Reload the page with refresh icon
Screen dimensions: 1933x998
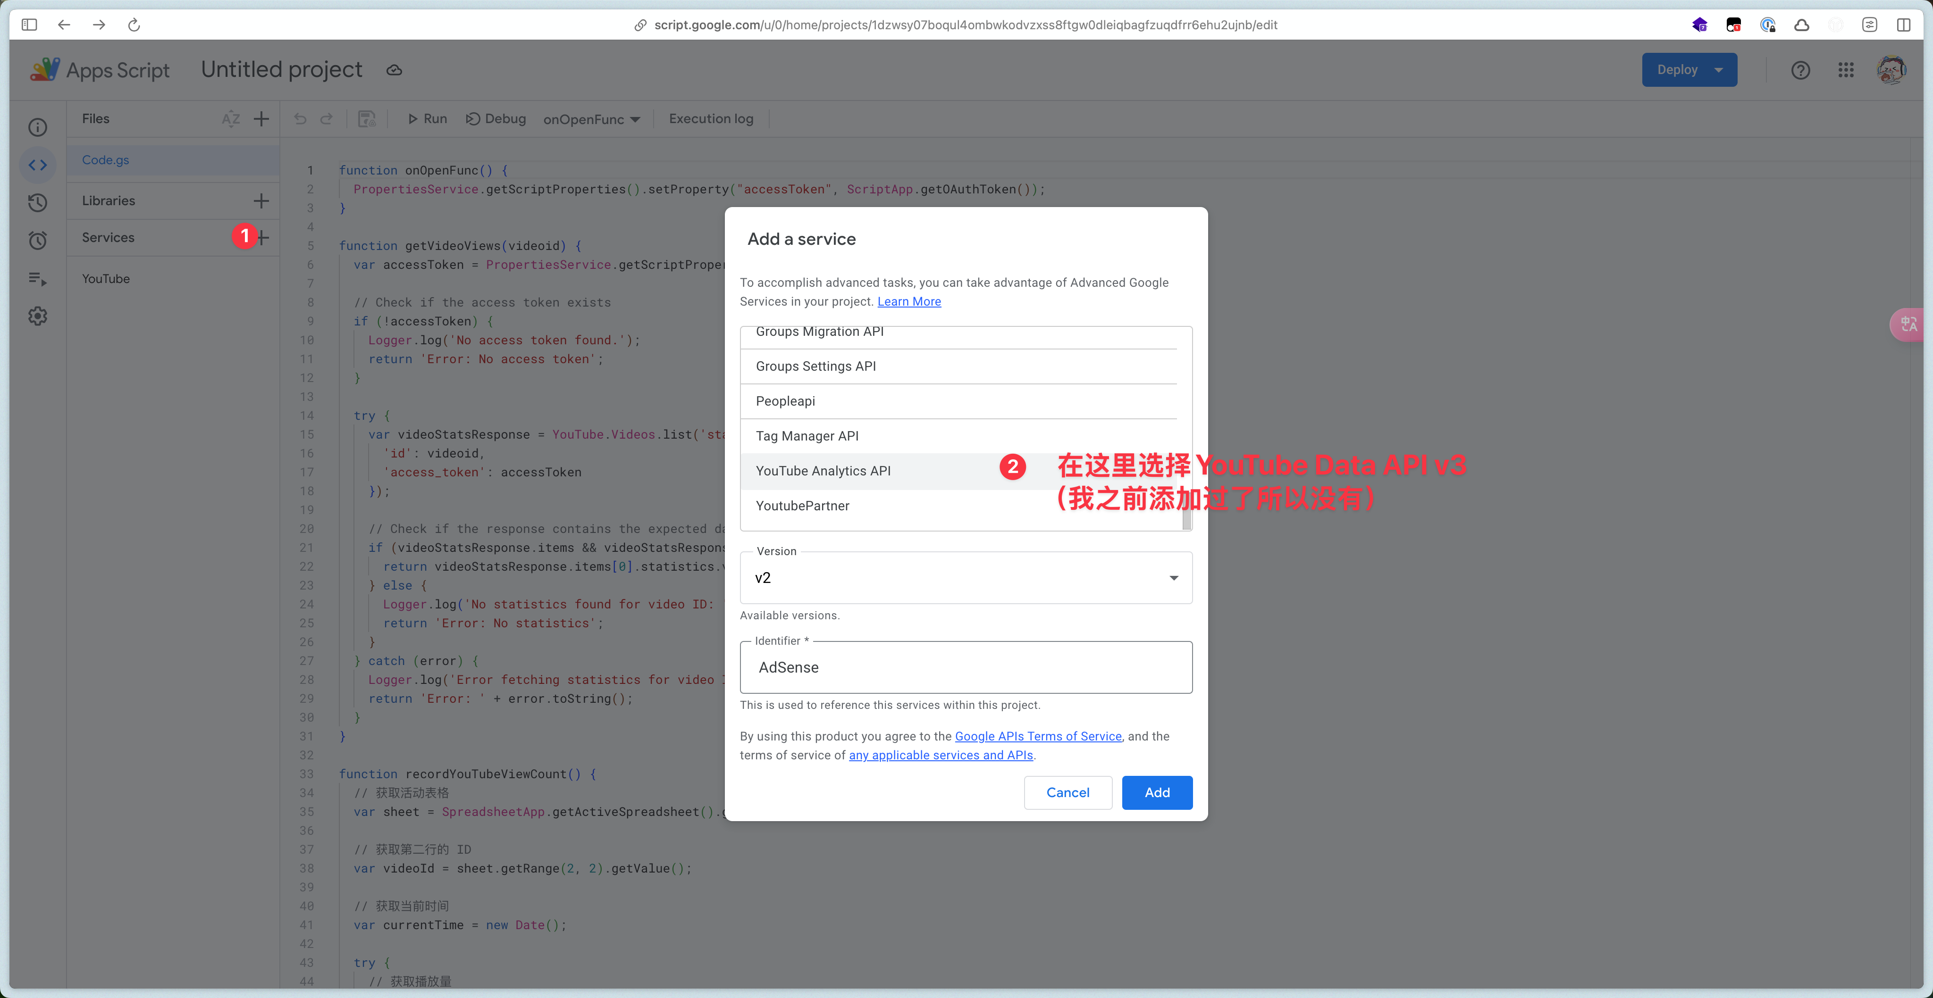pyautogui.click(x=134, y=25)
